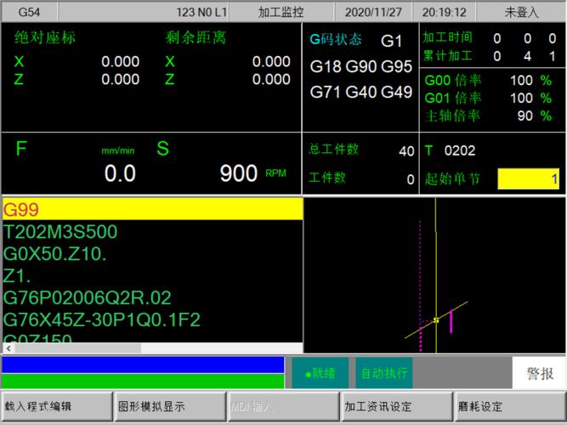Click the 未登入 login status

[x=522, y=12]
